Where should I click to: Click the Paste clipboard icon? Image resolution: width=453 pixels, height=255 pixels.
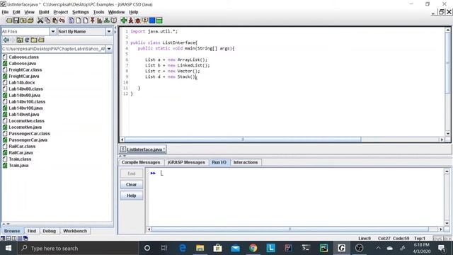point(55,21)
